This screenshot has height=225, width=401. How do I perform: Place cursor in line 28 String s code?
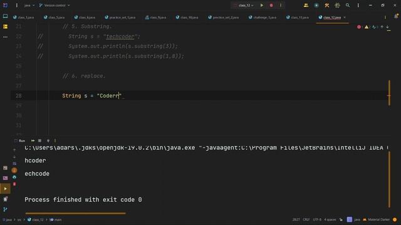click(91, 96)
